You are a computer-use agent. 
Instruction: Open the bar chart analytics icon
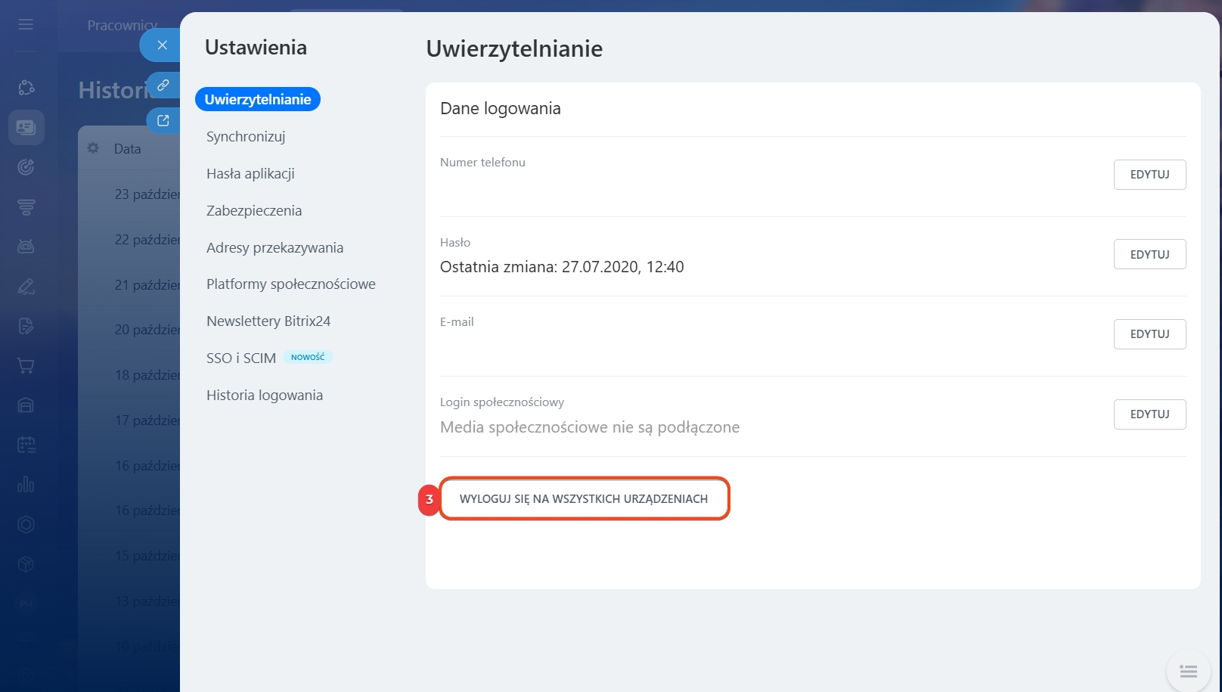tap(26, 484)
